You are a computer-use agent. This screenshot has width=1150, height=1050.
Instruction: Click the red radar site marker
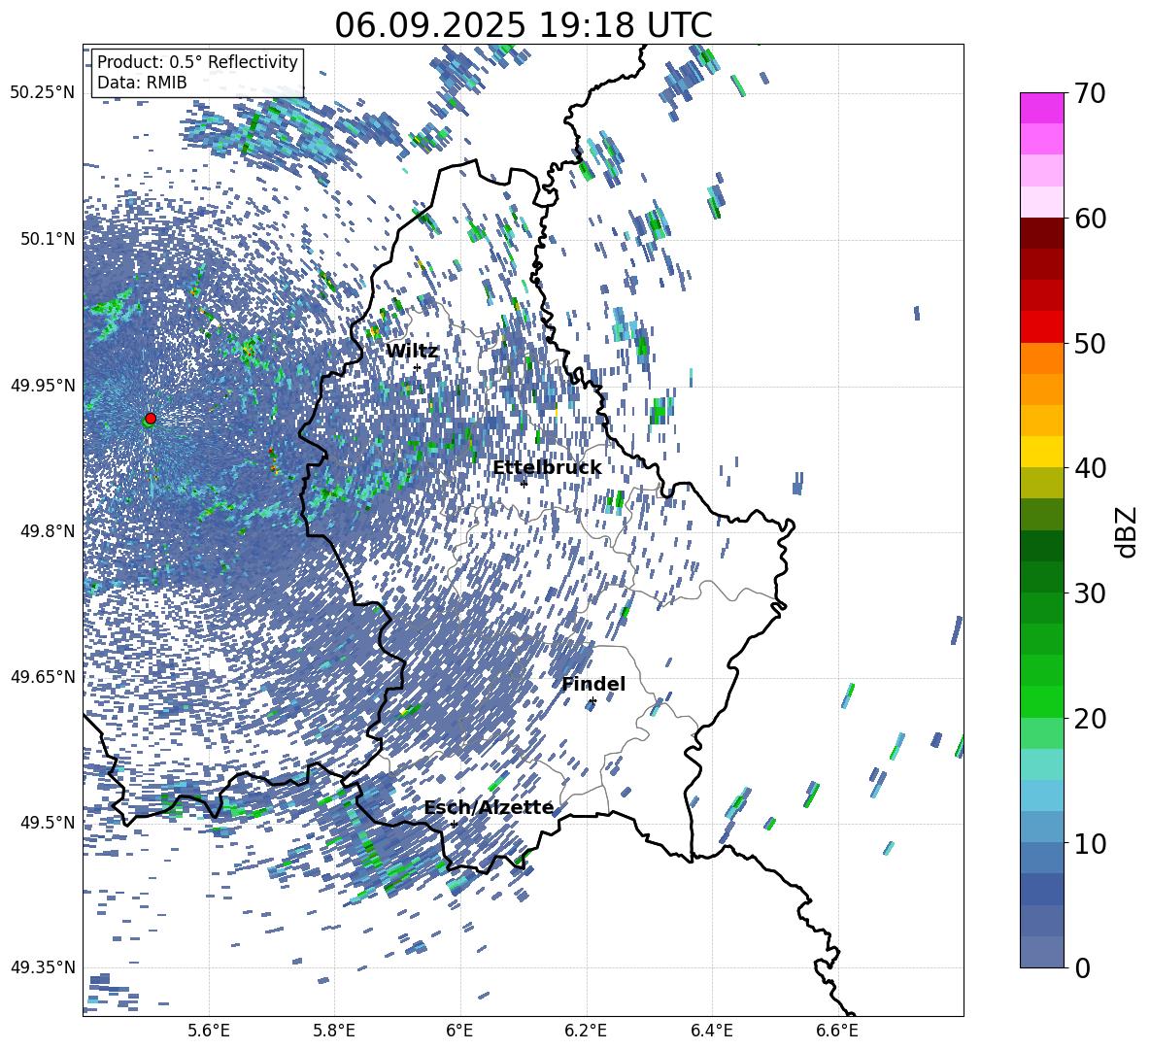click(x=151, y=418)
